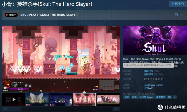Select the last tree scene thumbnail
The width and height of the screenshot is (187, 112).
tap(108, 100)
